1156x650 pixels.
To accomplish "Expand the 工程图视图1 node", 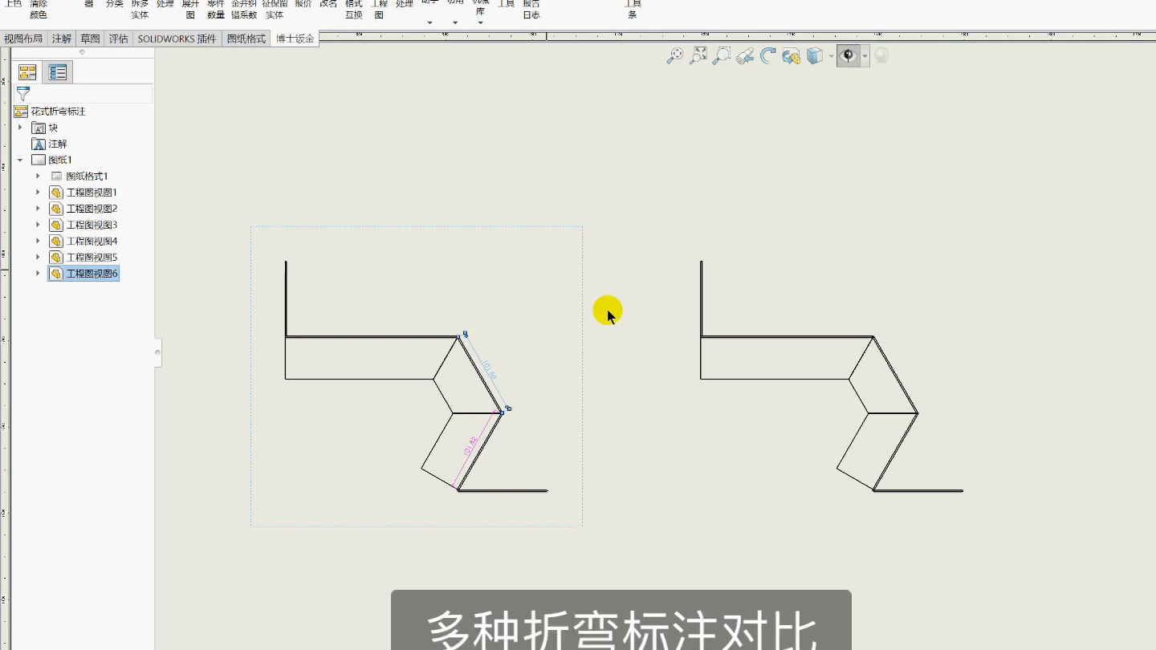I will pyautogui.click(x=38, y=193).
